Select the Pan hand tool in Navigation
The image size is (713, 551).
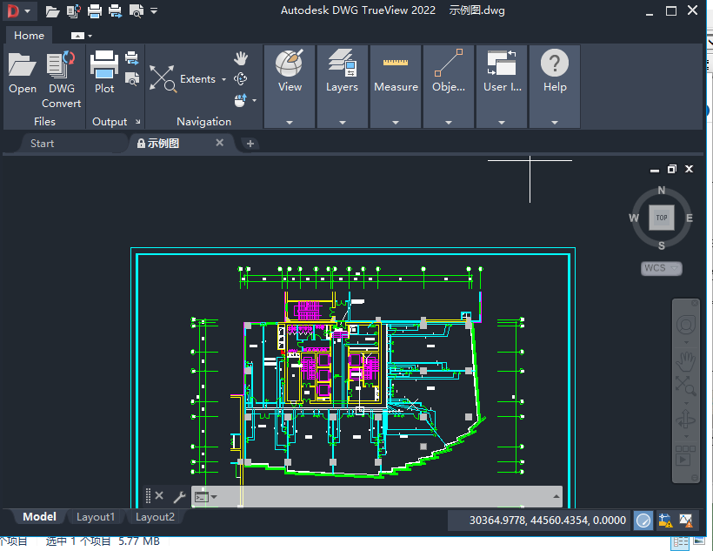pyautogui.click(x=241, y=58)
